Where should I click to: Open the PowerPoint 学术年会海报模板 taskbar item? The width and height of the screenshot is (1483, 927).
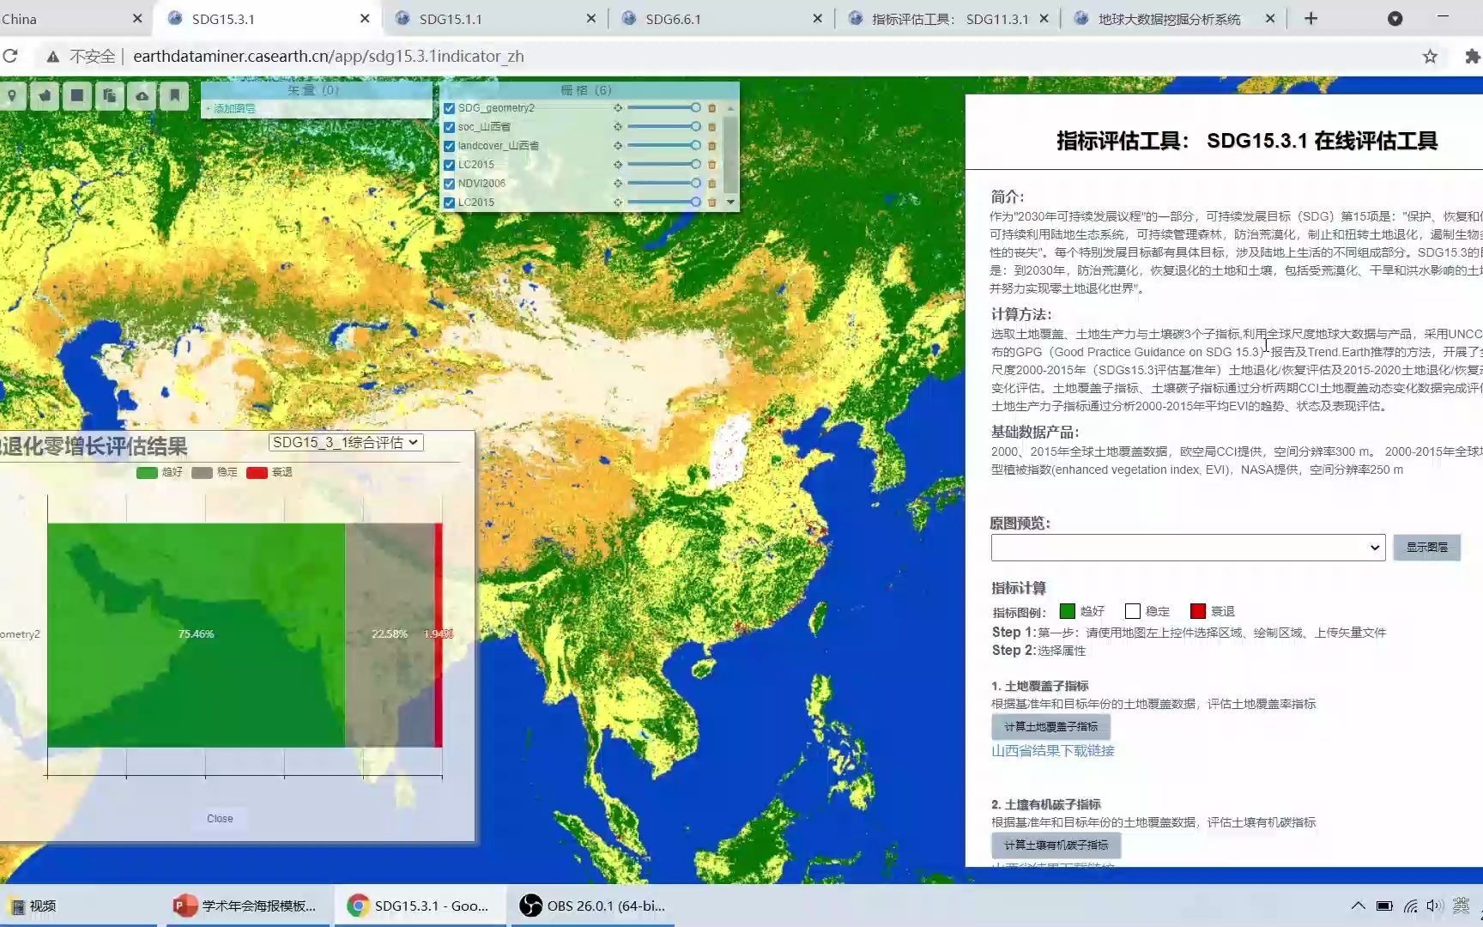248,906
